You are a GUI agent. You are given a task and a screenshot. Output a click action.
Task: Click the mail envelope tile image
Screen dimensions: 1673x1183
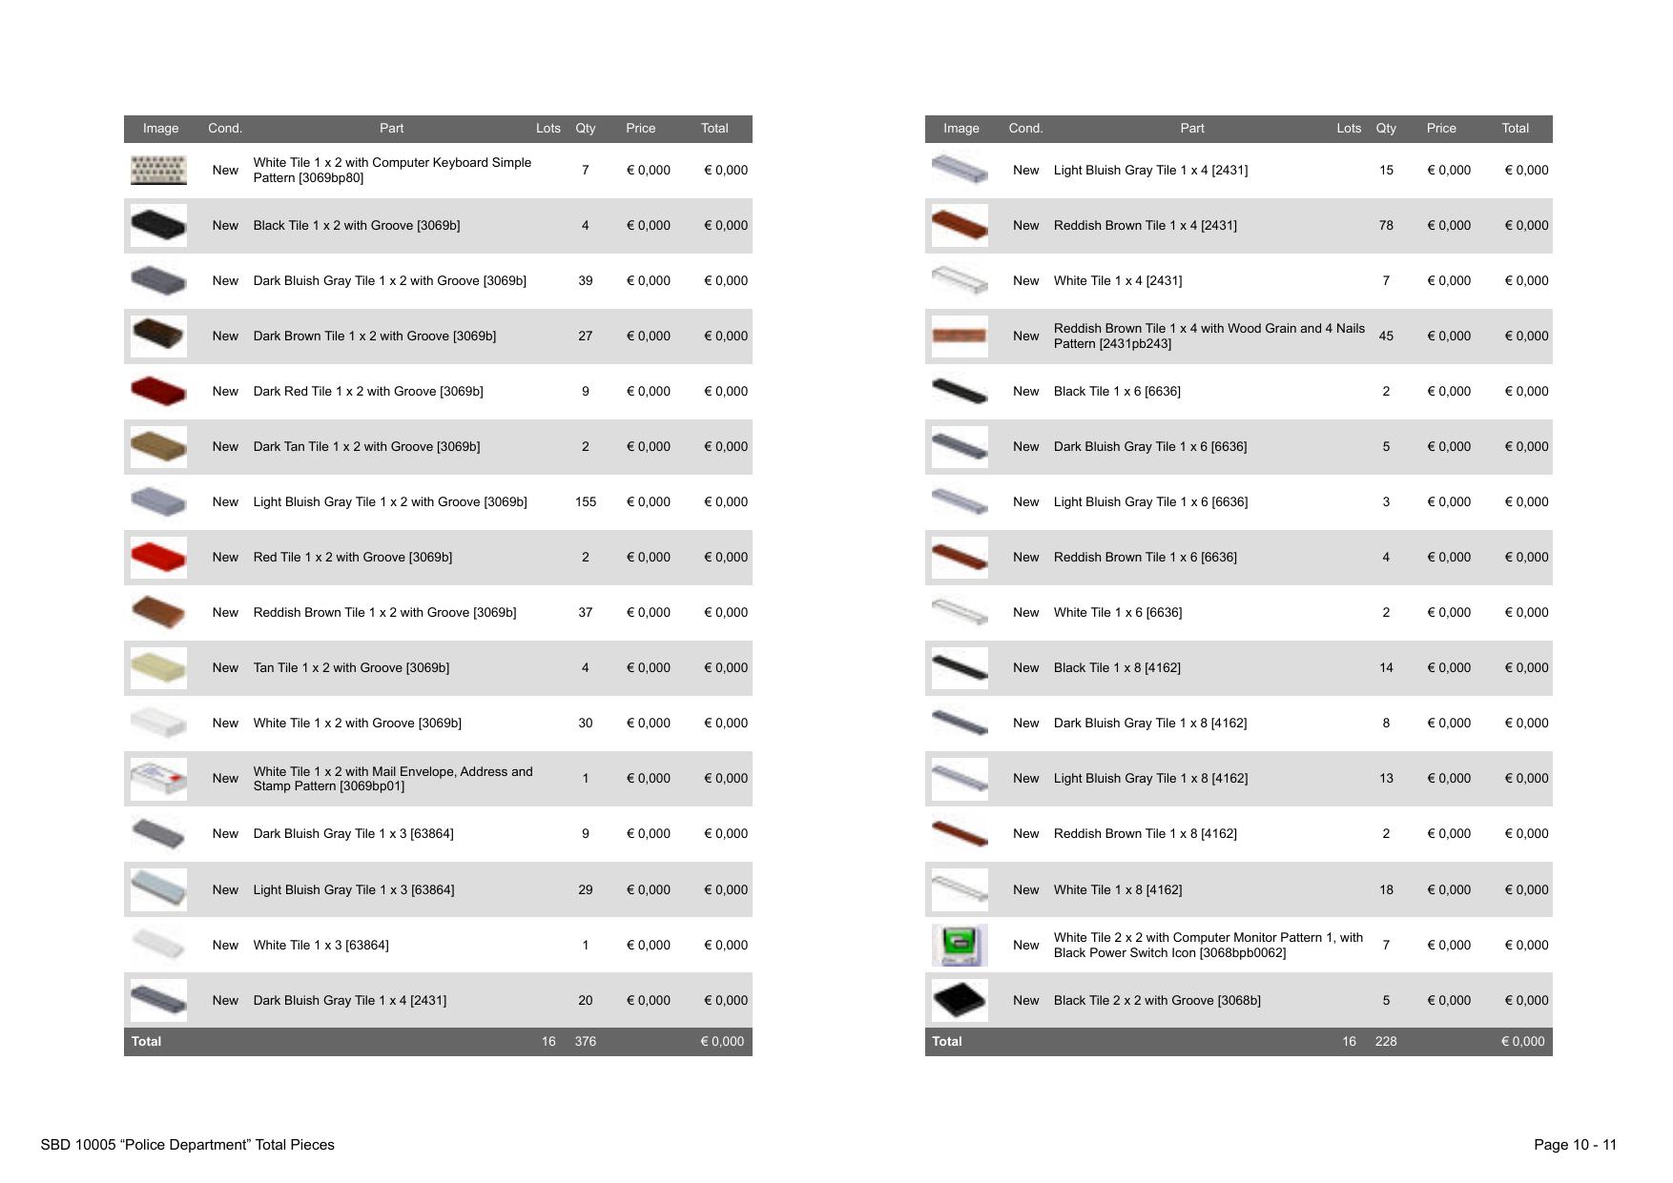[x=158, y=779]
